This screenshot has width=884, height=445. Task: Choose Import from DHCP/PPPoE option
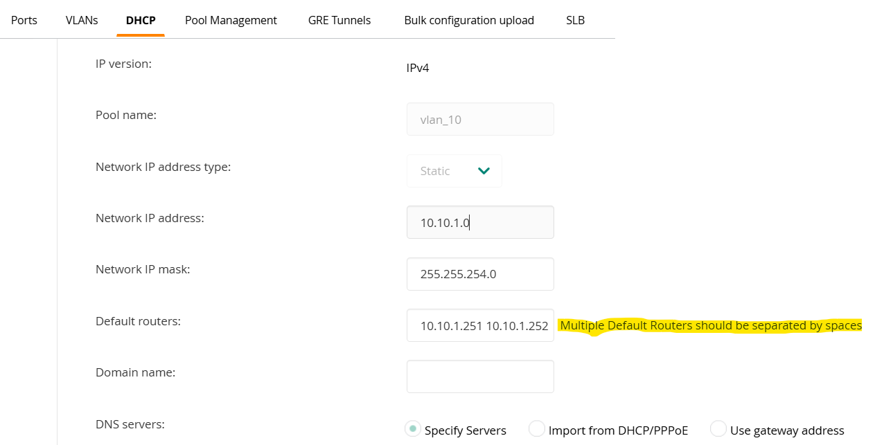click(537, 429)
